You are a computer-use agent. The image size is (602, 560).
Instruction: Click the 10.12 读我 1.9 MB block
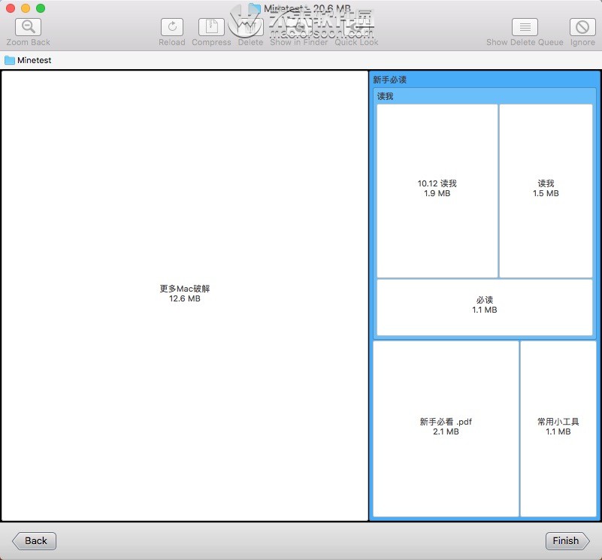(x=436, y=188)
